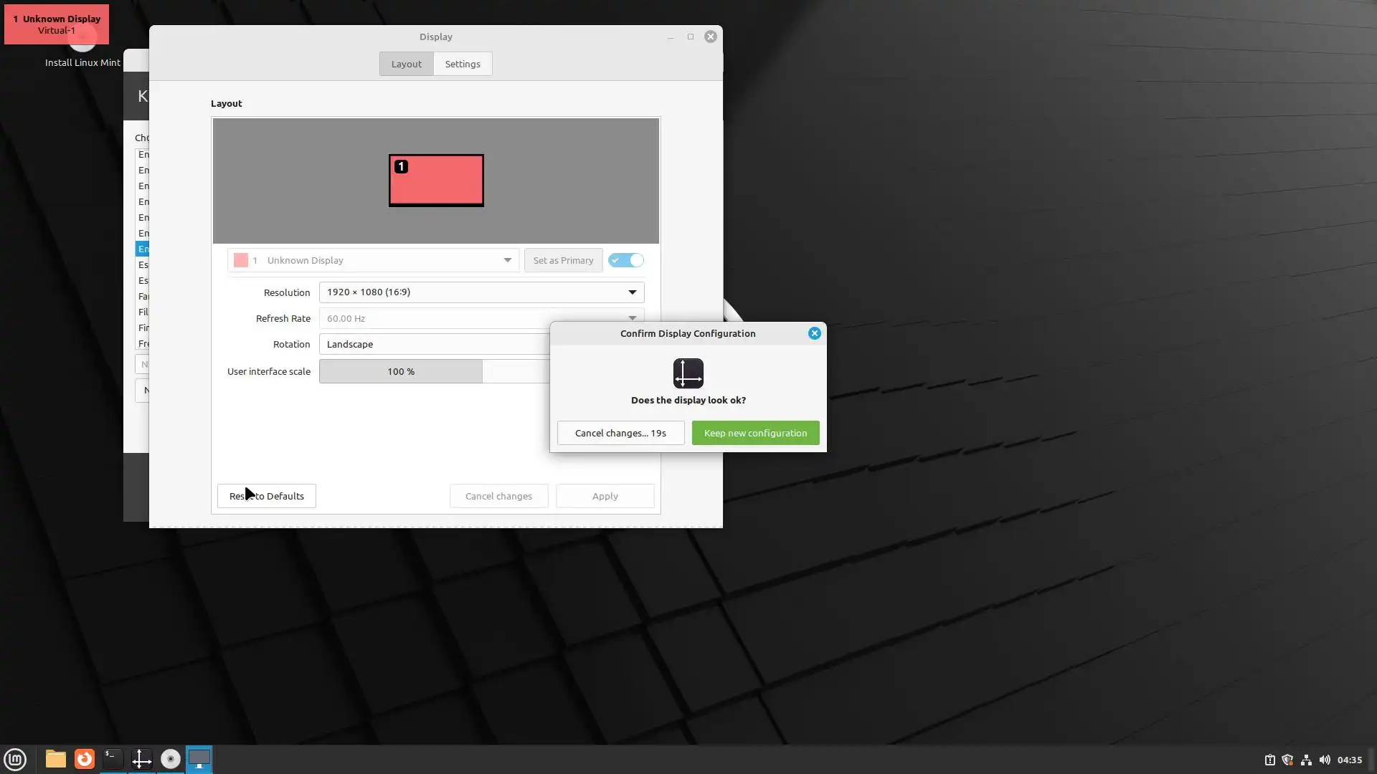Expand the Resolution dropdown

481,292
